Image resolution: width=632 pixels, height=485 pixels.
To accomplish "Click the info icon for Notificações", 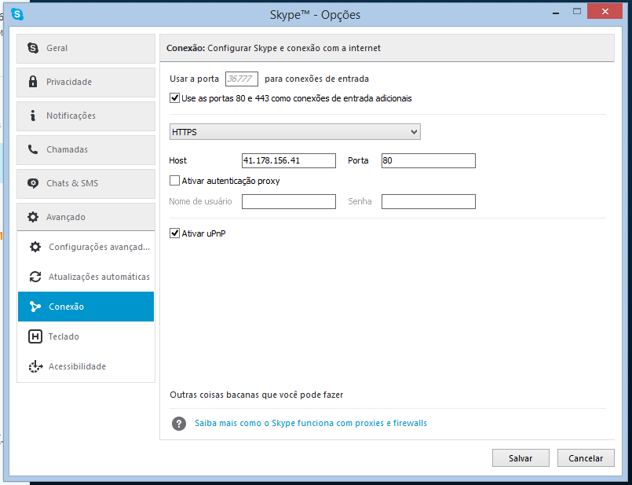I will tap(33, 116).
